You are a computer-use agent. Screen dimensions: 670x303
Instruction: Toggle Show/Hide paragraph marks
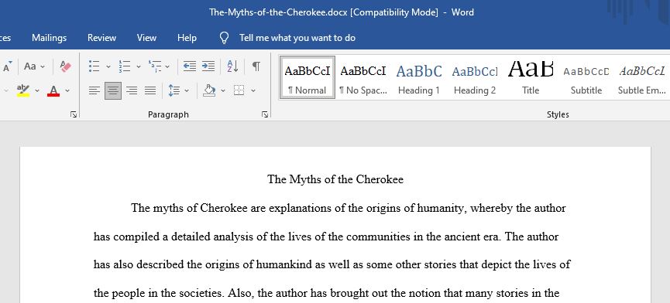click(256, 66)
